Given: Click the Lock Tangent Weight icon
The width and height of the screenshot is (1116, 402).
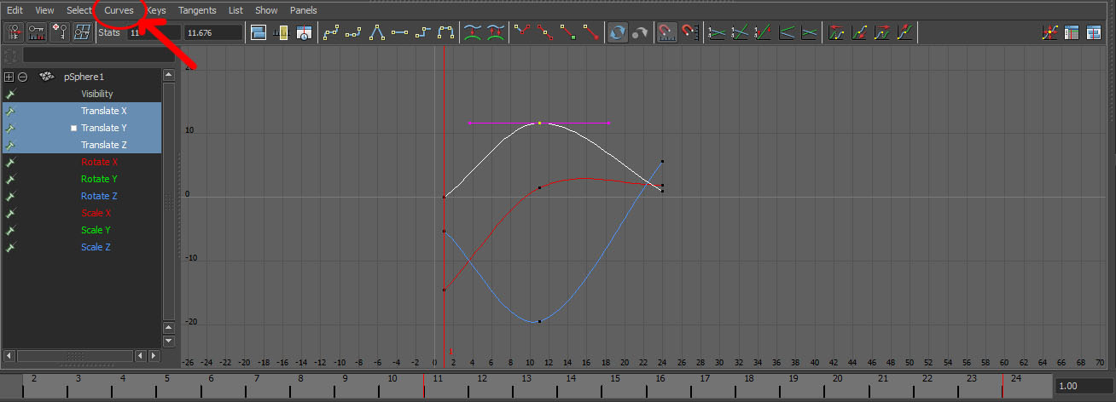Looking at the screenshot, I should point(590,32).
